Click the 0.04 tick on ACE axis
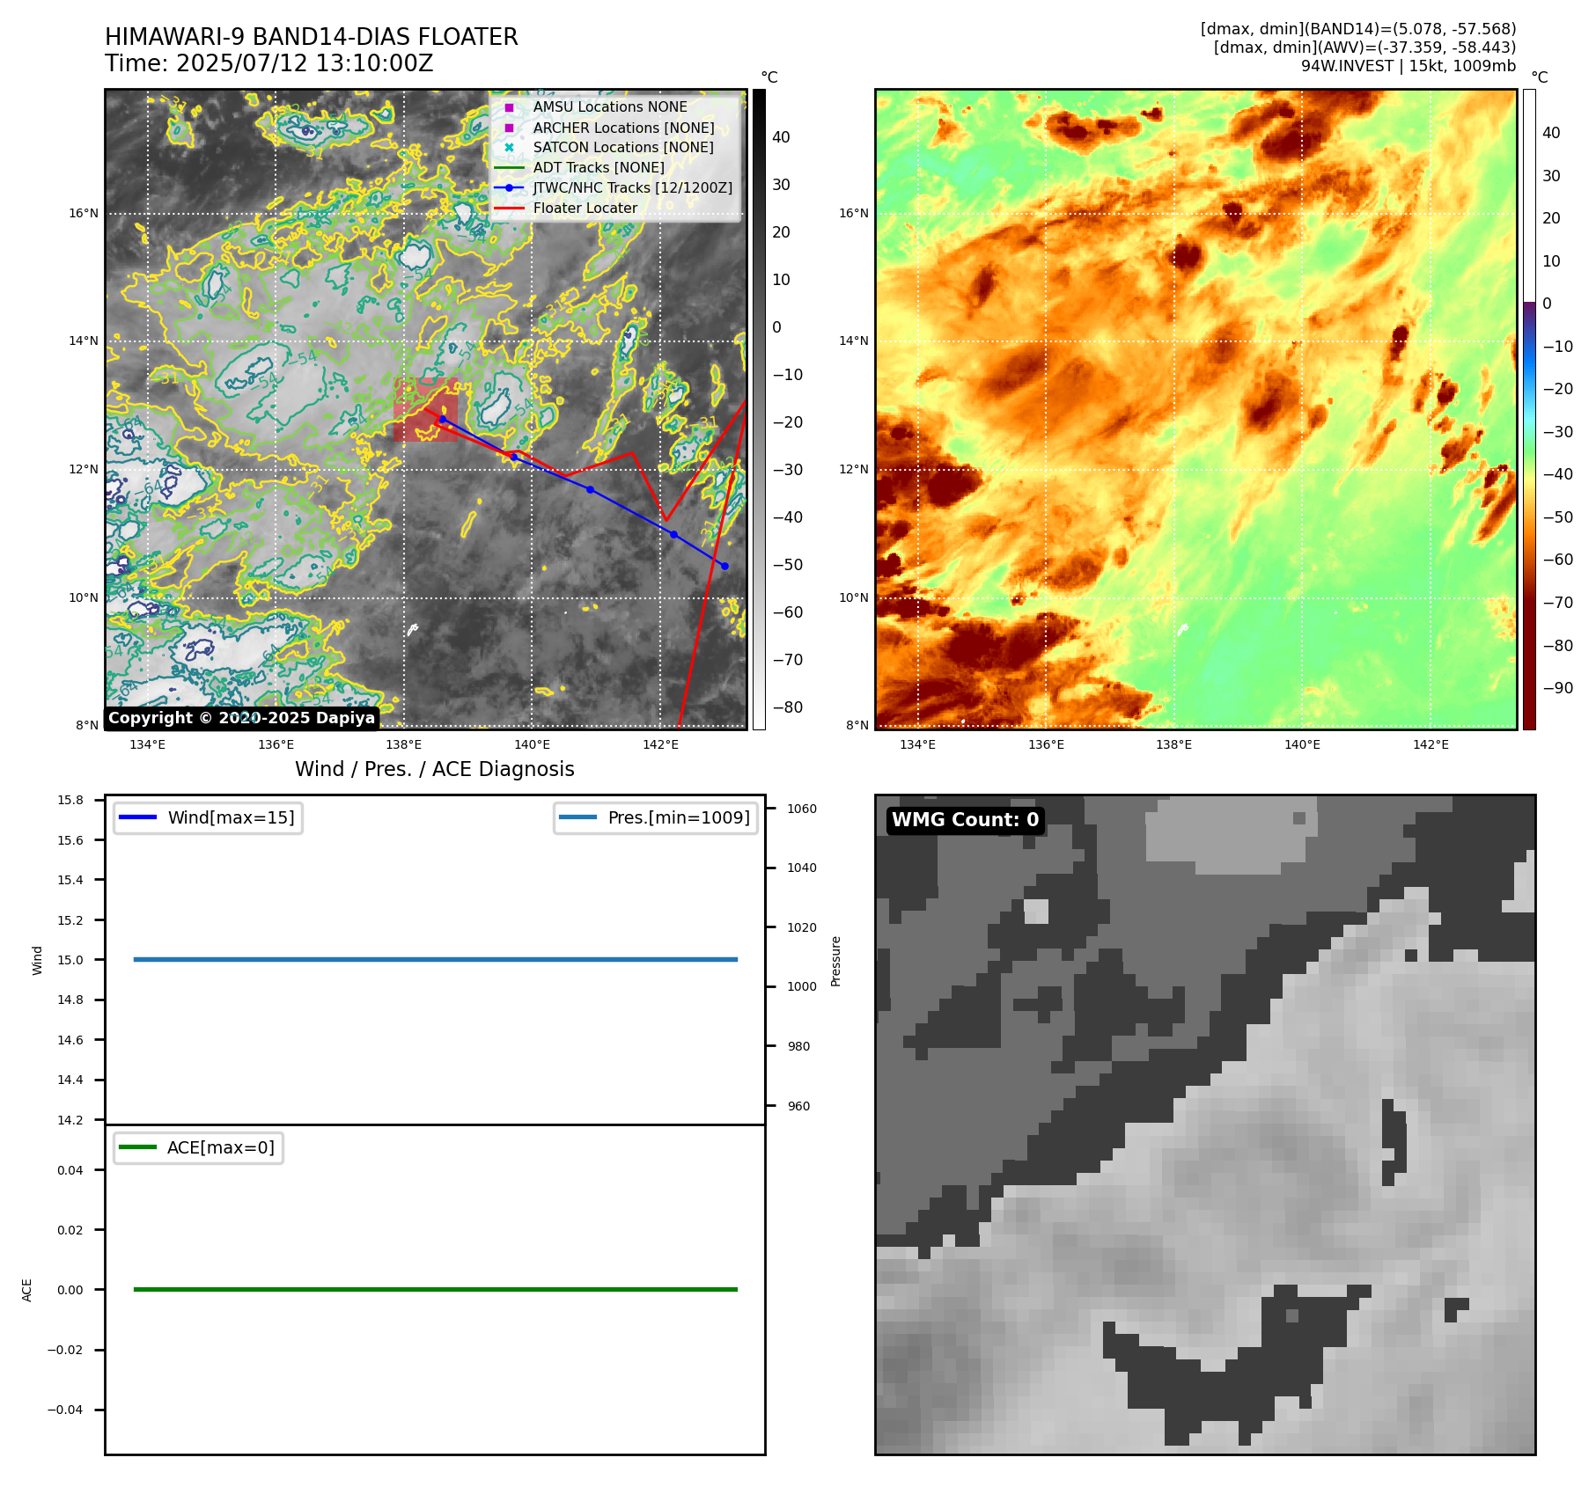Viewport: 1596px width, 1487px height. [x=70, y=1170]
